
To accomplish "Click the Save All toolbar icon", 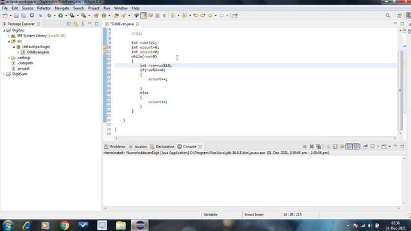I will (x=24, y=15).
